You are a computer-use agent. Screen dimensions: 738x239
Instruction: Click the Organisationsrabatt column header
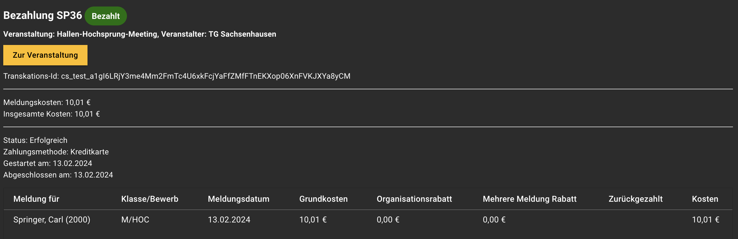pyautogui.click(x=414, y=199)
